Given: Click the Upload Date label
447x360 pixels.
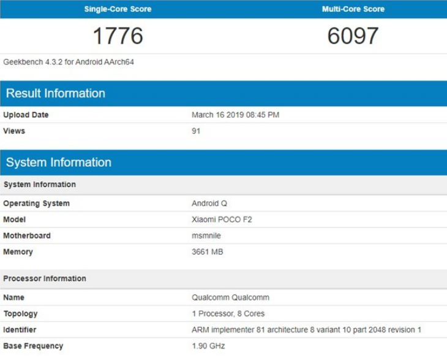Looking at the screenshot, I should (x=26, y=115).
